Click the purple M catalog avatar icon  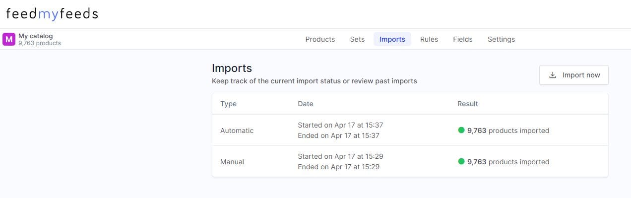(9, 39)
